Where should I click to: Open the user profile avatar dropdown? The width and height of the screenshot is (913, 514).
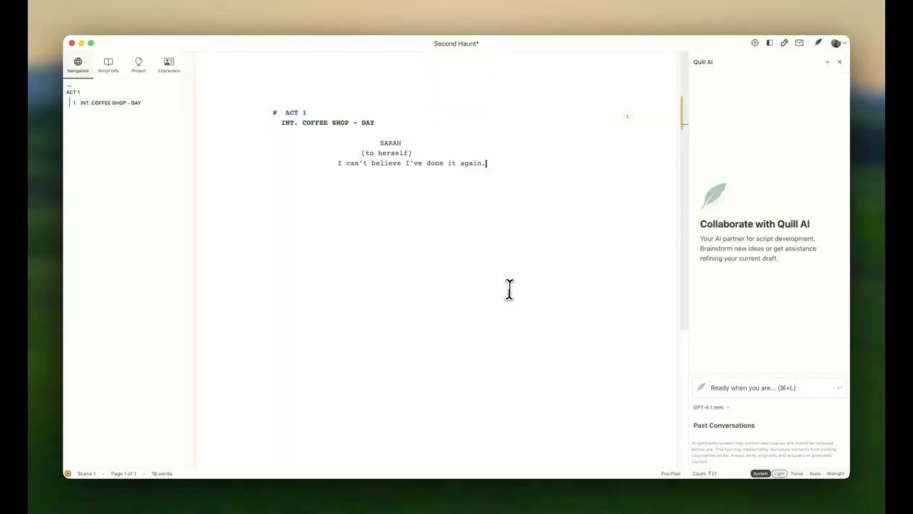(x=838, y=43)
